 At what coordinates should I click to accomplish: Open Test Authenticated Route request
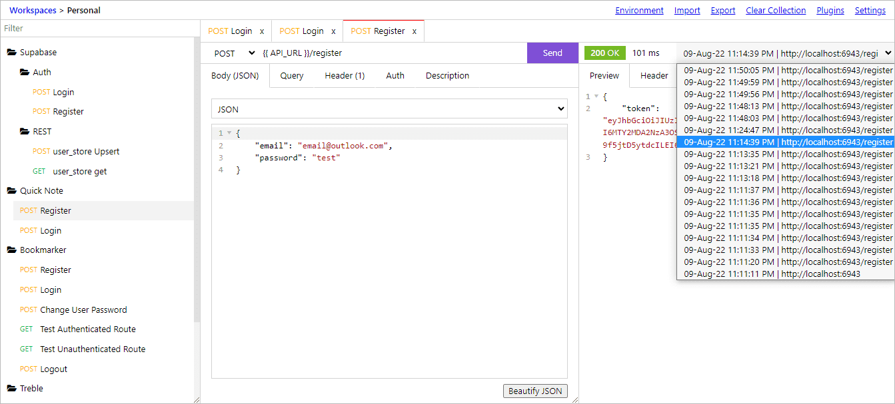[87, 329]
